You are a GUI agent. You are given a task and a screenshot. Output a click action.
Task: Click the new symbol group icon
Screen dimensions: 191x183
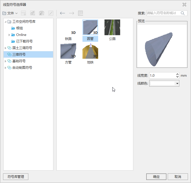(x=42, y=13)
